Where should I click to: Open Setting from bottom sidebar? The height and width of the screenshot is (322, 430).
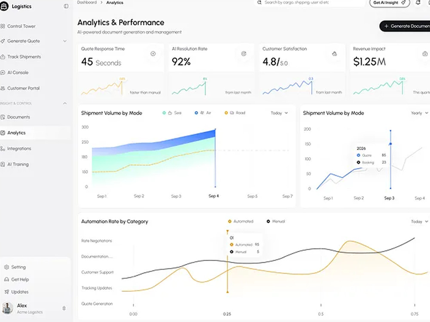point(18,267)
